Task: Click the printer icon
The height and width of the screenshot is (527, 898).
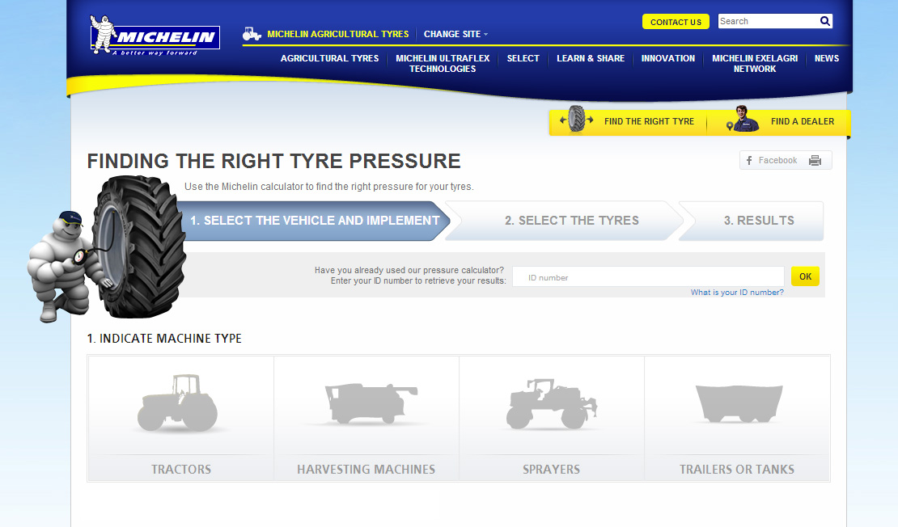Action: (815, 160)
